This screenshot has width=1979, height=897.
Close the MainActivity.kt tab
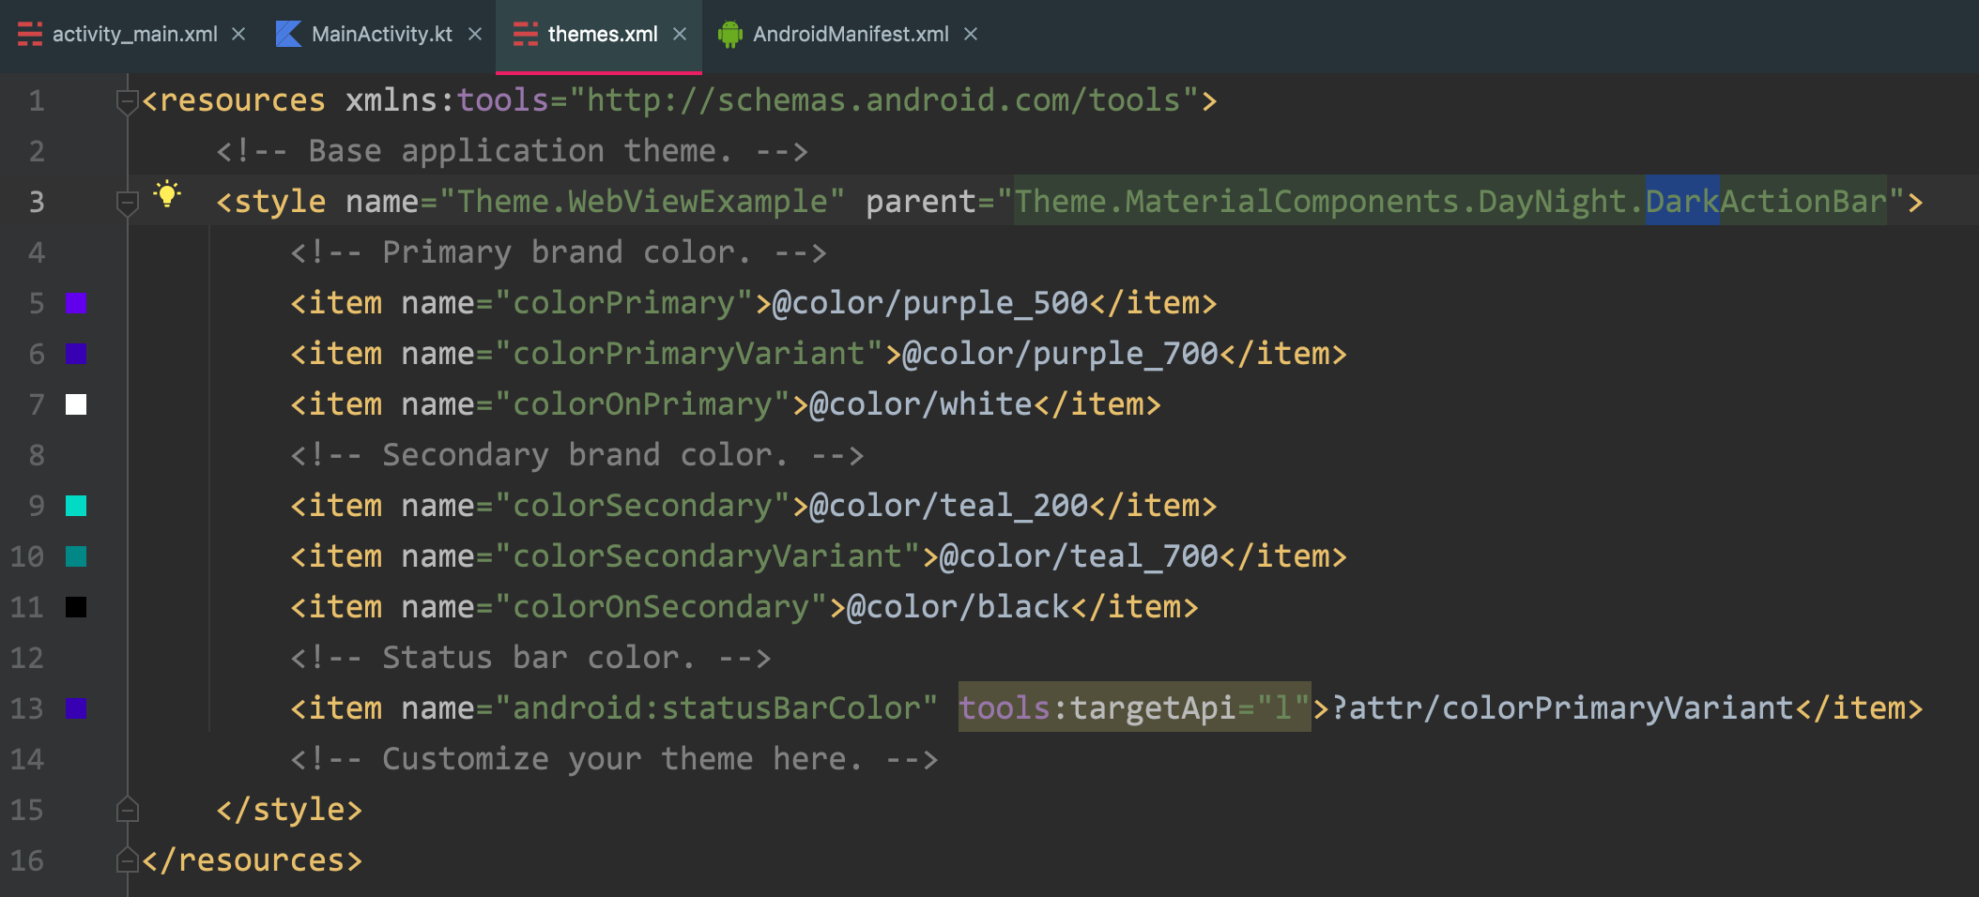coord(475,35)
